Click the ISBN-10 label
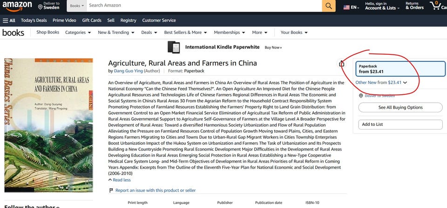Viewport: 447px width, 208px height. coord(312,203)
